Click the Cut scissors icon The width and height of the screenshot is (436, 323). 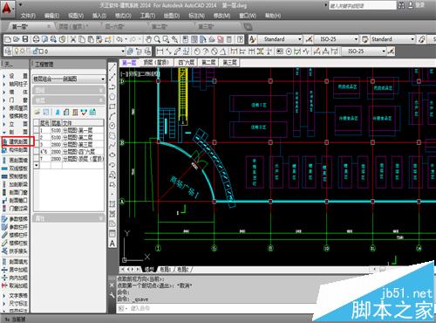tap(73, 39)
